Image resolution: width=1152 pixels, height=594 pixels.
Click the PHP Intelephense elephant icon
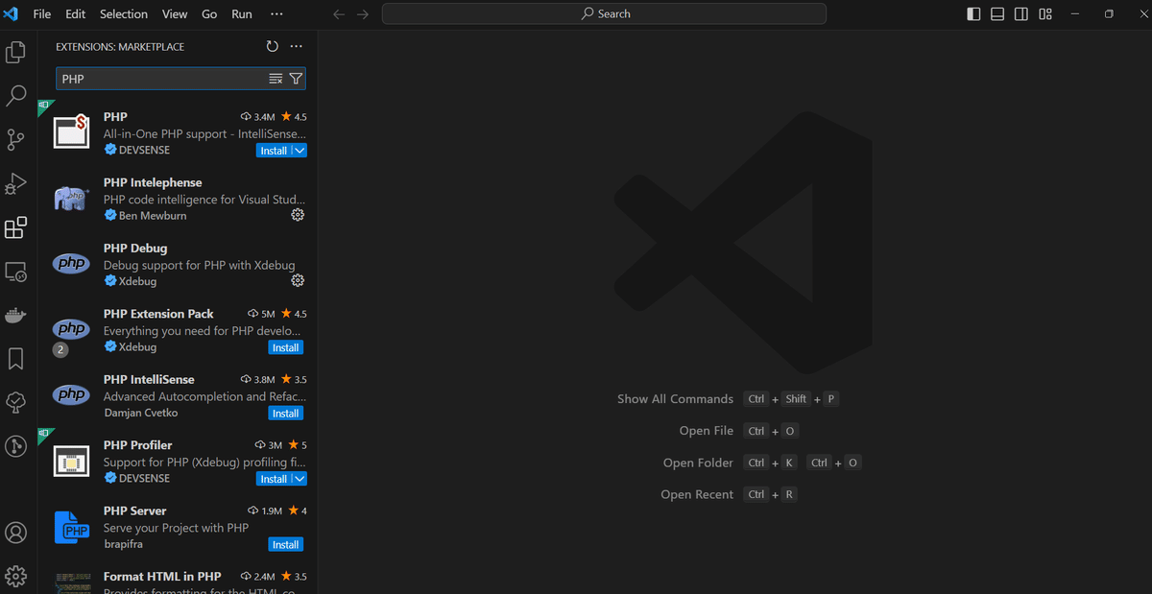(x=72, y=199)
